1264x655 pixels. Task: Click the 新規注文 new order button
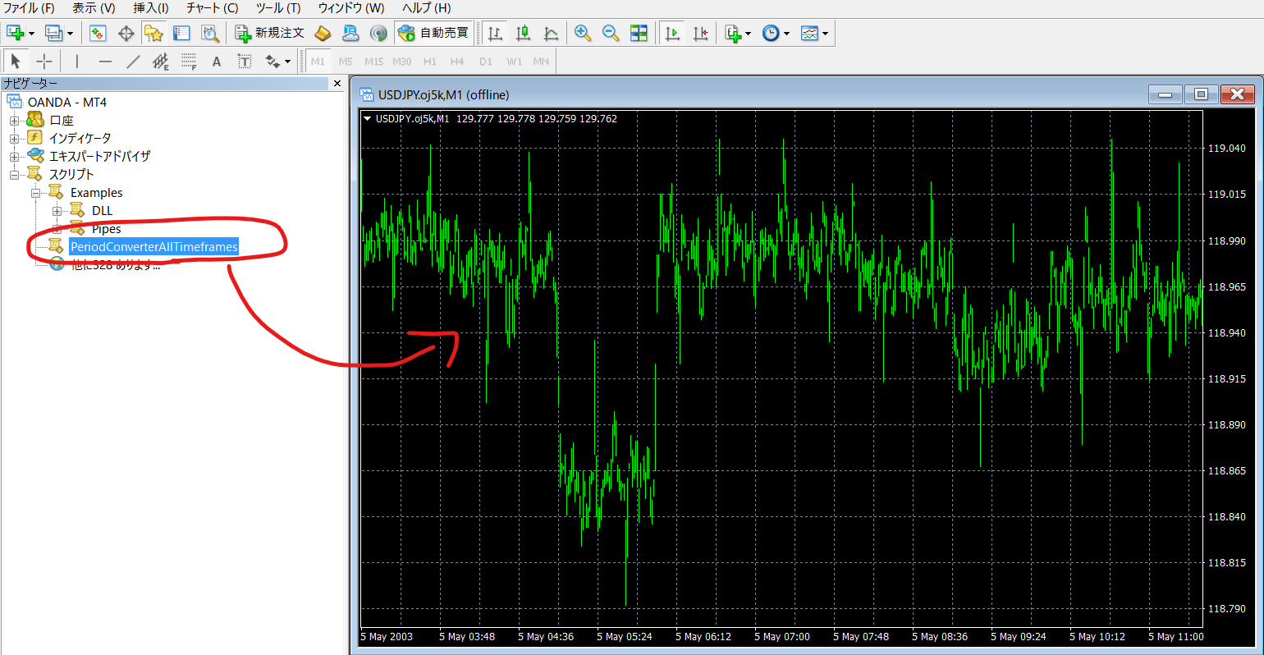[x=270, y=33]
